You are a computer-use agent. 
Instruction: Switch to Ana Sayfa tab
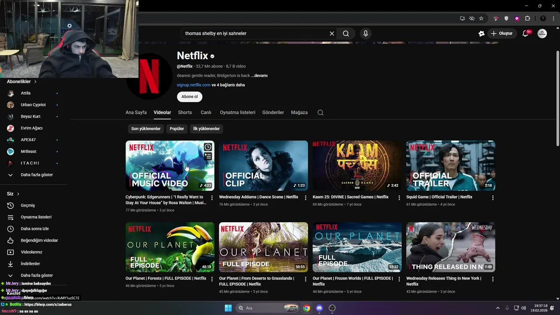136,112
